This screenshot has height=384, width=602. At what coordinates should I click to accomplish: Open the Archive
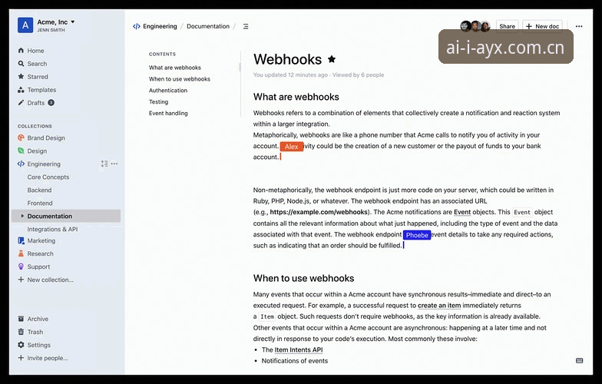pyautogui.click(x=38, y=319)
